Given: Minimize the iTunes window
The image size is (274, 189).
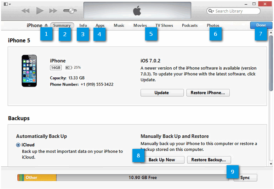Looking at the screenshot, I should (x=246, y=4).
